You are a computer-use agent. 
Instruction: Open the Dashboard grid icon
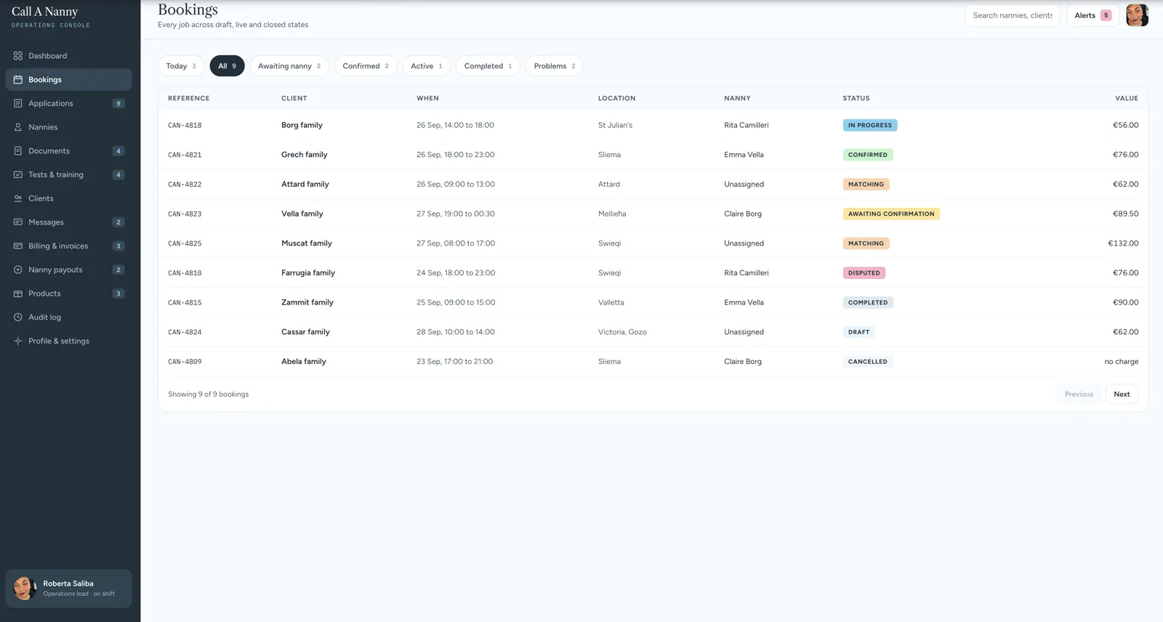point(18,56)
